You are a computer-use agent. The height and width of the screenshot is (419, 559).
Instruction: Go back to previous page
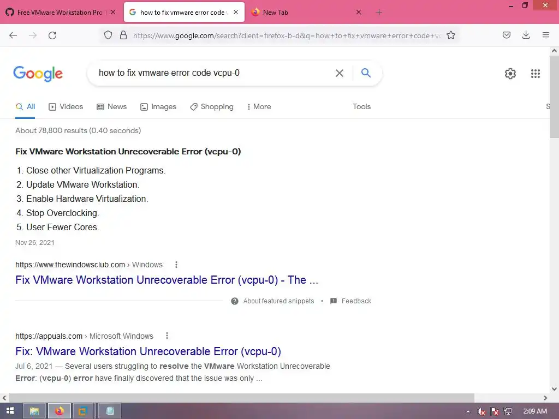[13, 35]
